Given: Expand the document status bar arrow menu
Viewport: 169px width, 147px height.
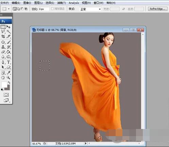Looking at the screenshot, I should (86, 143).
